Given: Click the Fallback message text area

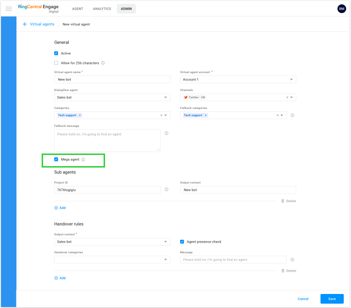Looking at the screenshot, I should 107,140.
